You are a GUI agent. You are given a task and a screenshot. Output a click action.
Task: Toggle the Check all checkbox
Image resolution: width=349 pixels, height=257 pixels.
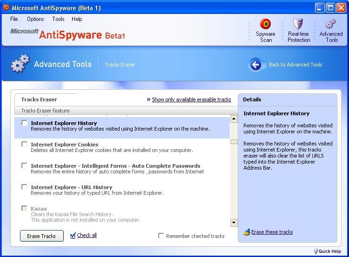click(x=73, y=236)
